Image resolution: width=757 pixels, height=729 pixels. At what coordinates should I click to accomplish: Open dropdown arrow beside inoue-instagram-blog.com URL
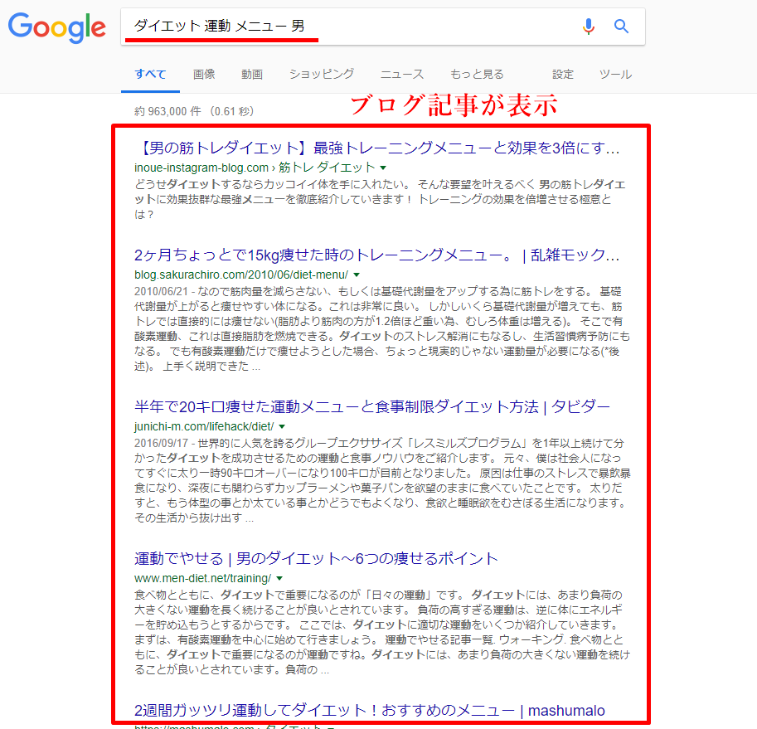point(383,168)
